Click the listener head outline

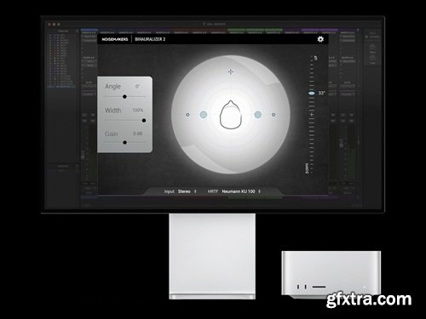tap(231, 115)
